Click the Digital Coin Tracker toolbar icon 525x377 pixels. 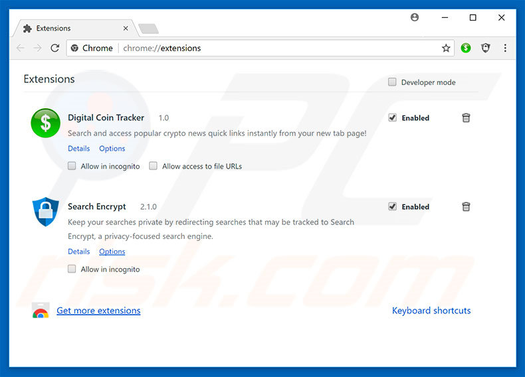[x=466, y=48]
